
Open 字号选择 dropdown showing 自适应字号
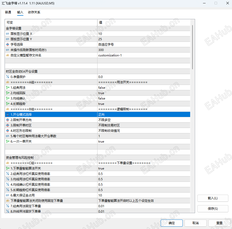144,45
